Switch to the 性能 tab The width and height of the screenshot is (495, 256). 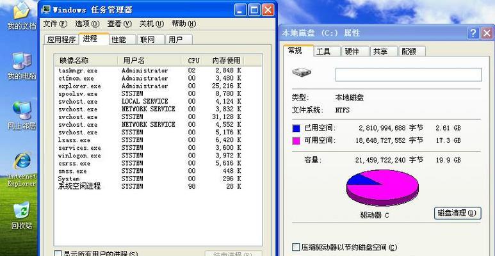click(x=122, y=40)
